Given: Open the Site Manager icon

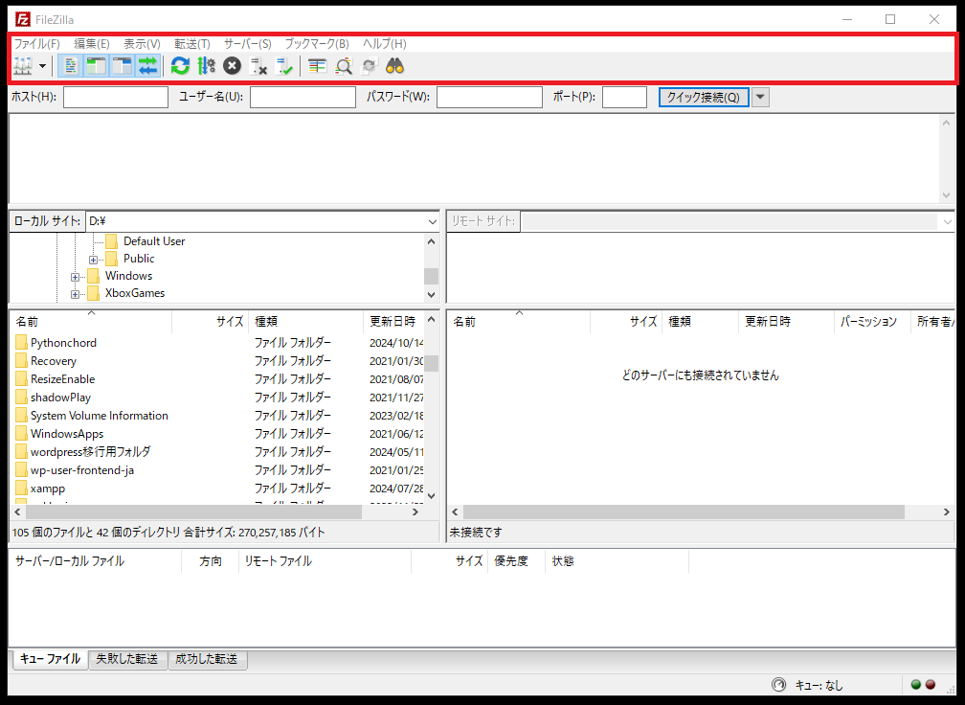Looking at the screenshot, I should 23,66.
